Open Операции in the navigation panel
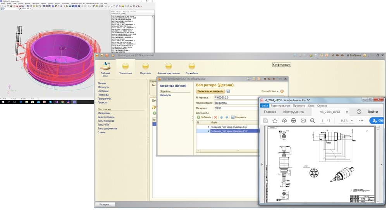Viewport: 389px width, 211px height. [103, 91]
